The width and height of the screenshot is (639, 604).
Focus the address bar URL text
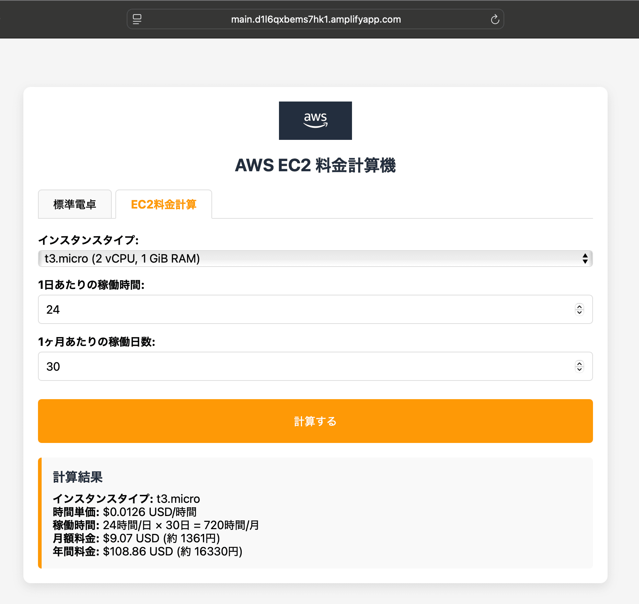(x=316, y=19)
